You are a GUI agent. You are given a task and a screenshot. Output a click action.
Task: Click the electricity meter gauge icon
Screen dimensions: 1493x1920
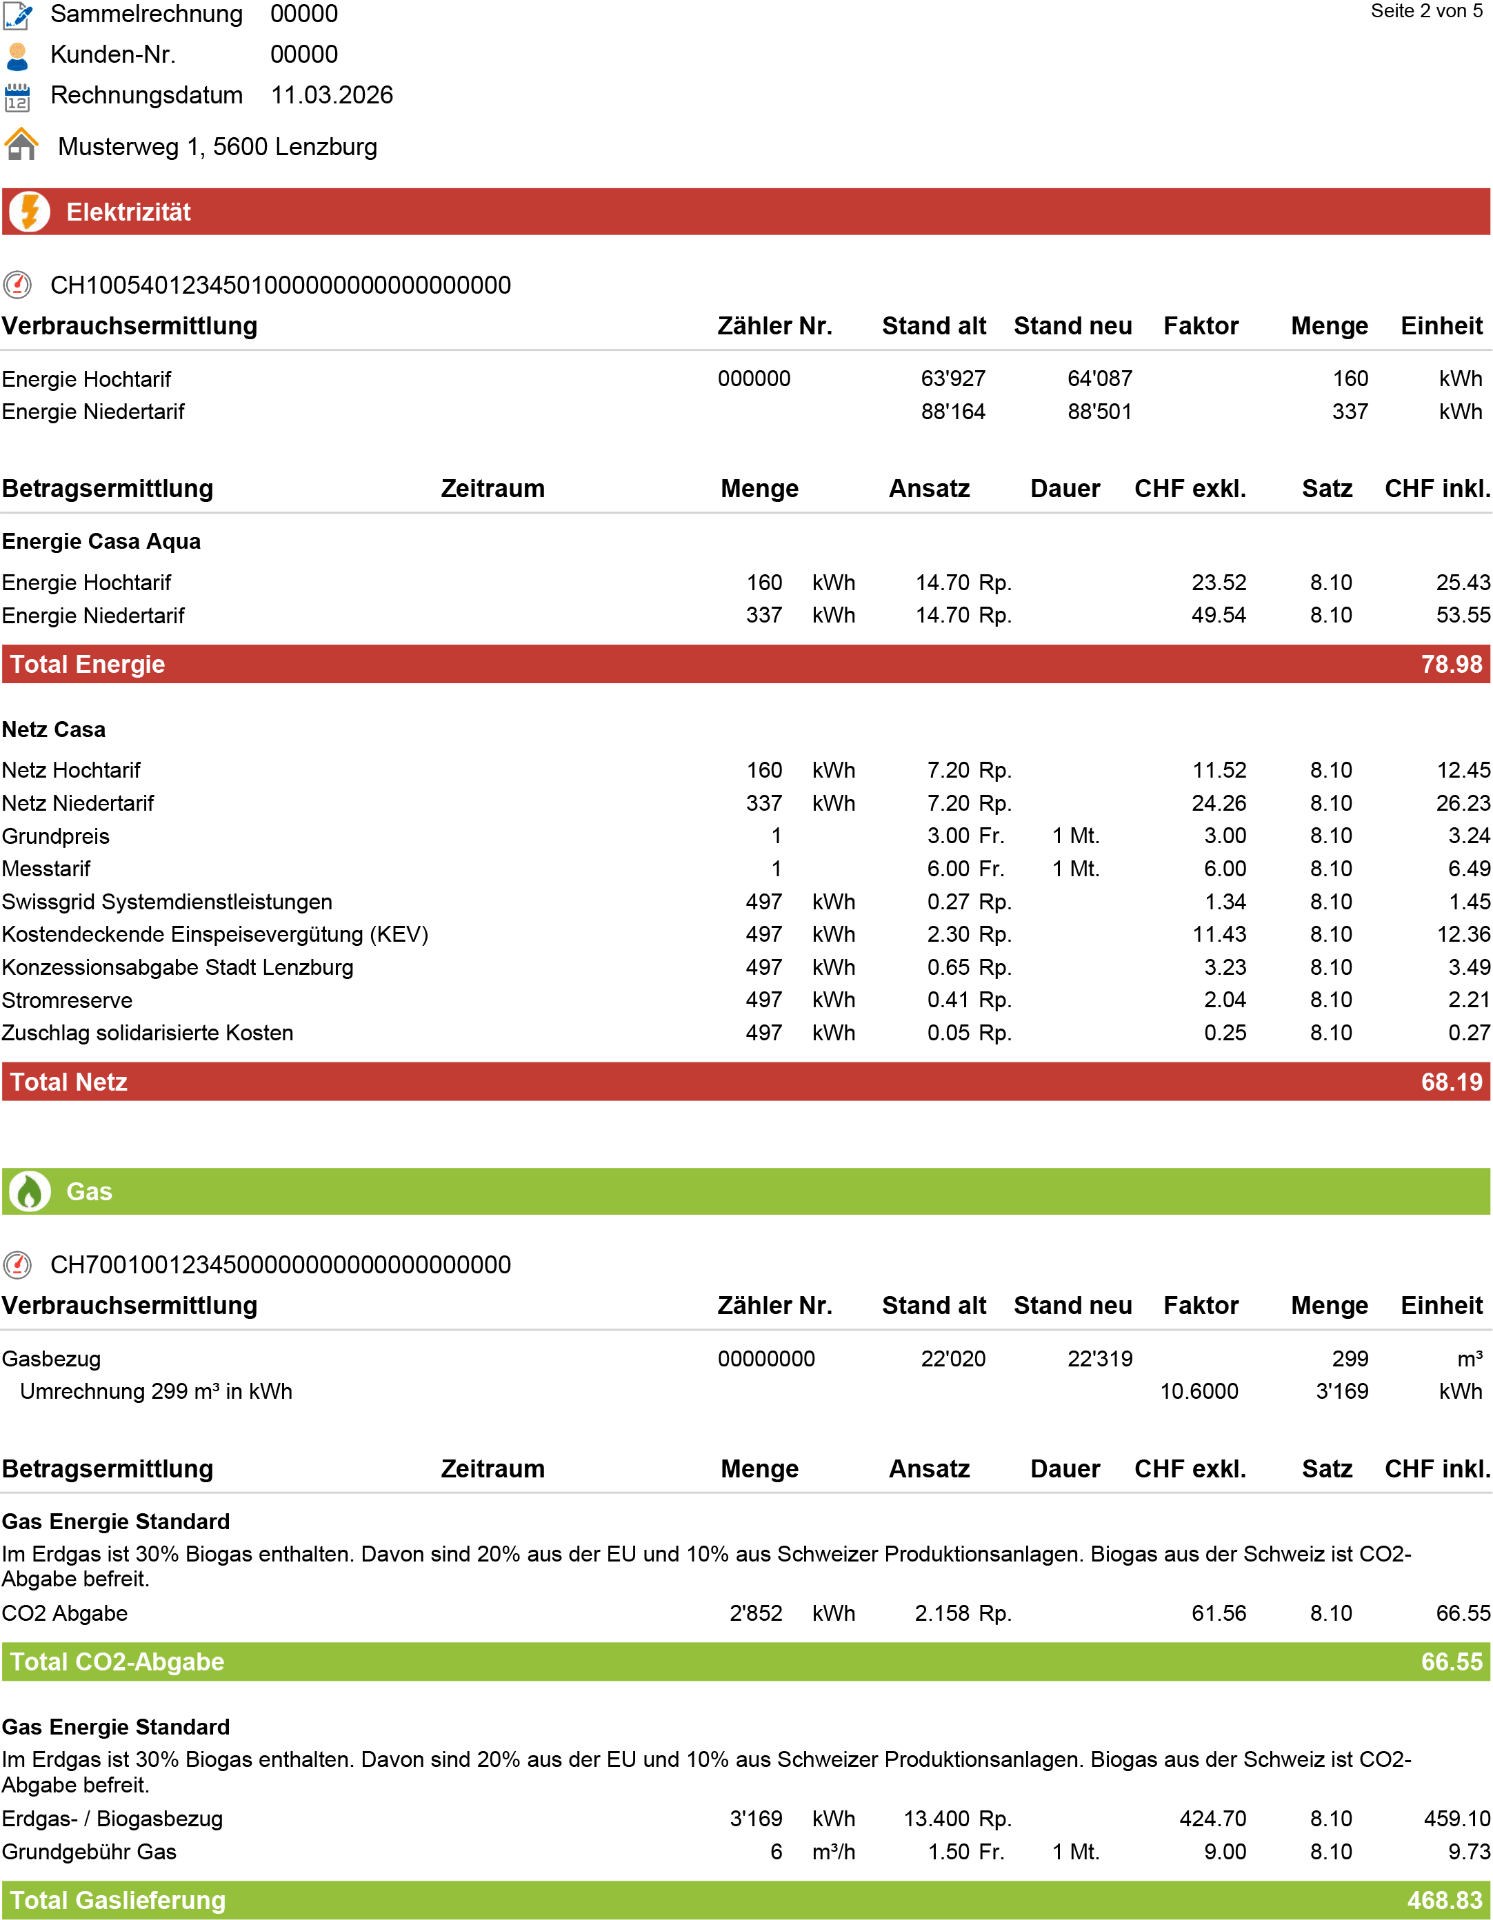pyautogui.click(x=18, y=285)
